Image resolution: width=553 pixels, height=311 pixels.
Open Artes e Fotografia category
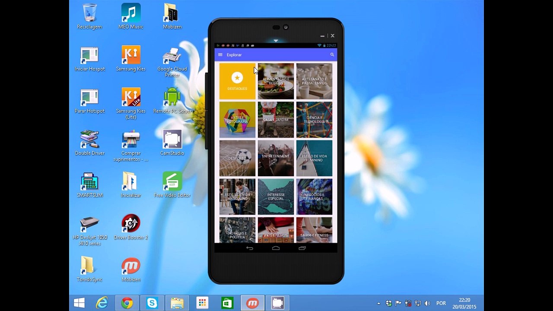[x=237, y=120]
